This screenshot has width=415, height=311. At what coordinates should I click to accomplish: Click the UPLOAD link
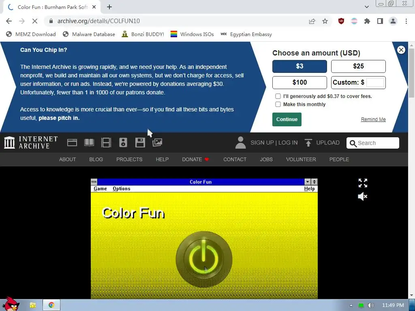pos(322,143)
